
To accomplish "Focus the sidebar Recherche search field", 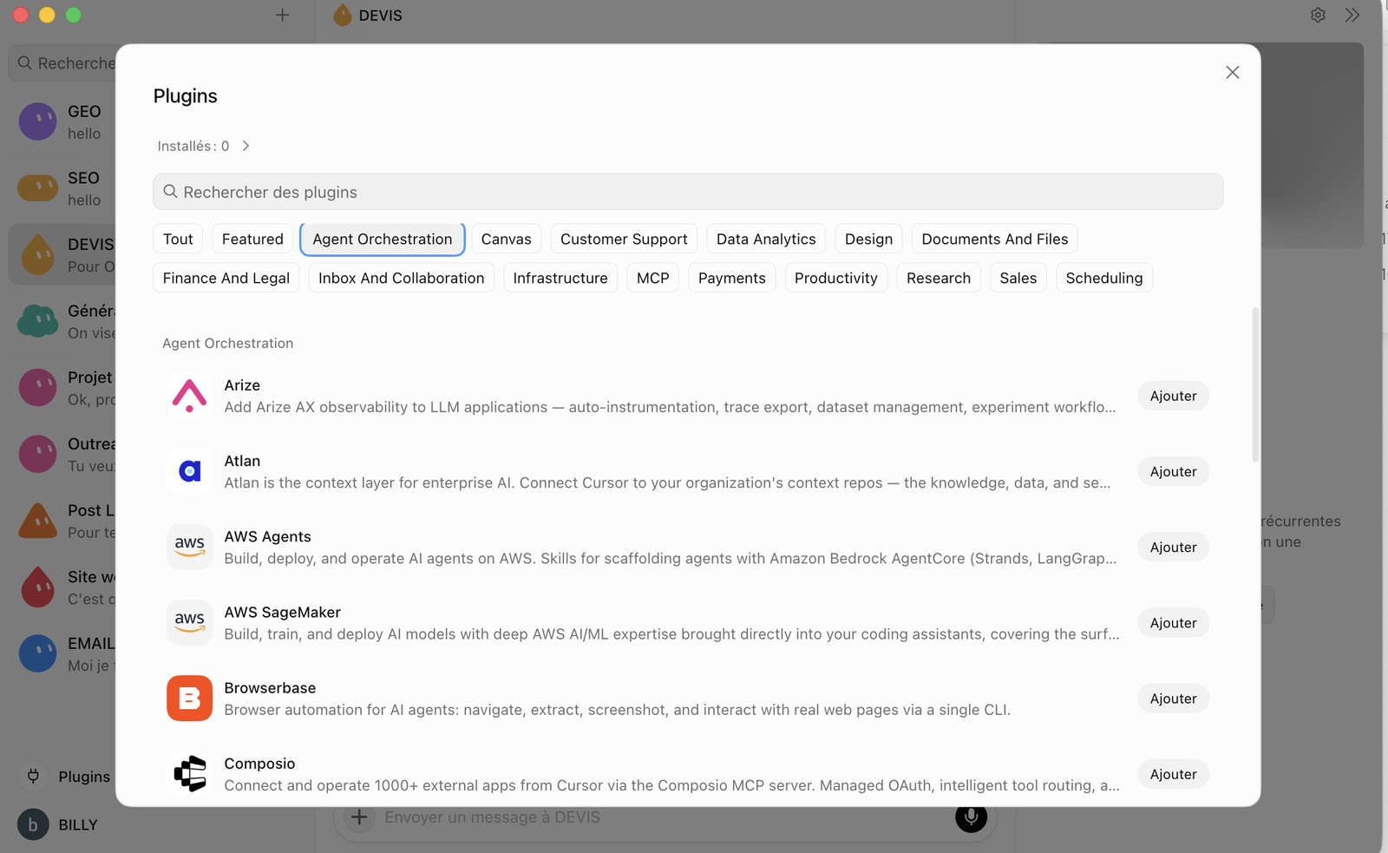I will point(62,63).
